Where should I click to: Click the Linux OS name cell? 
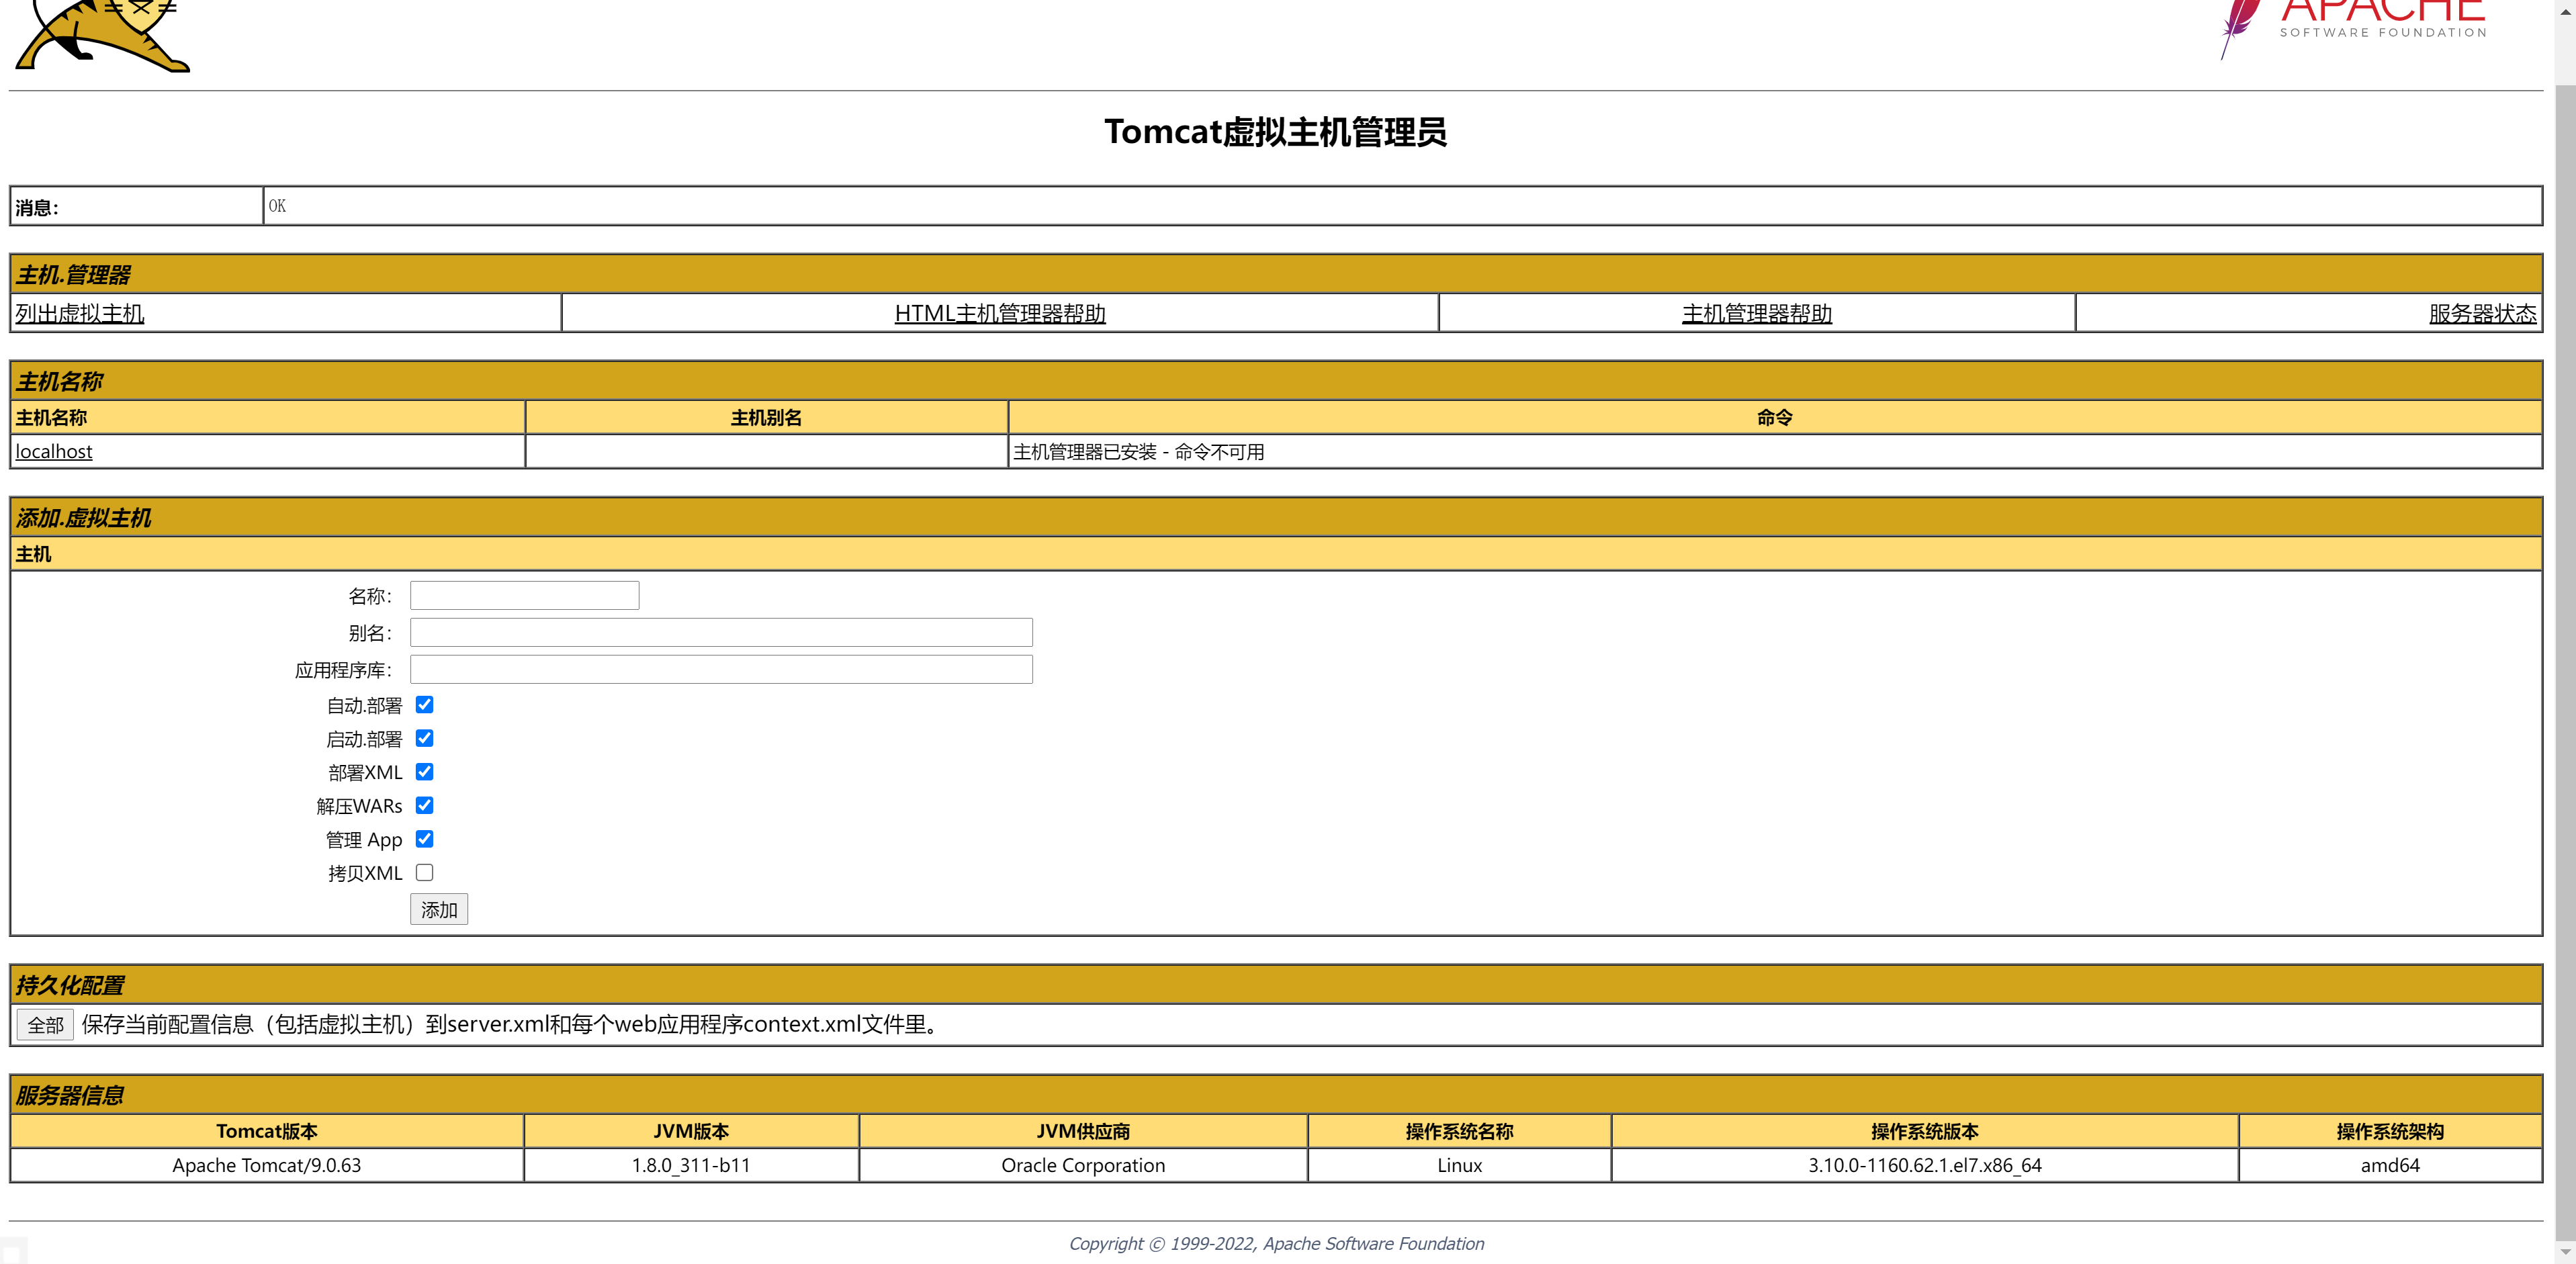[x=1460, y=1165]
